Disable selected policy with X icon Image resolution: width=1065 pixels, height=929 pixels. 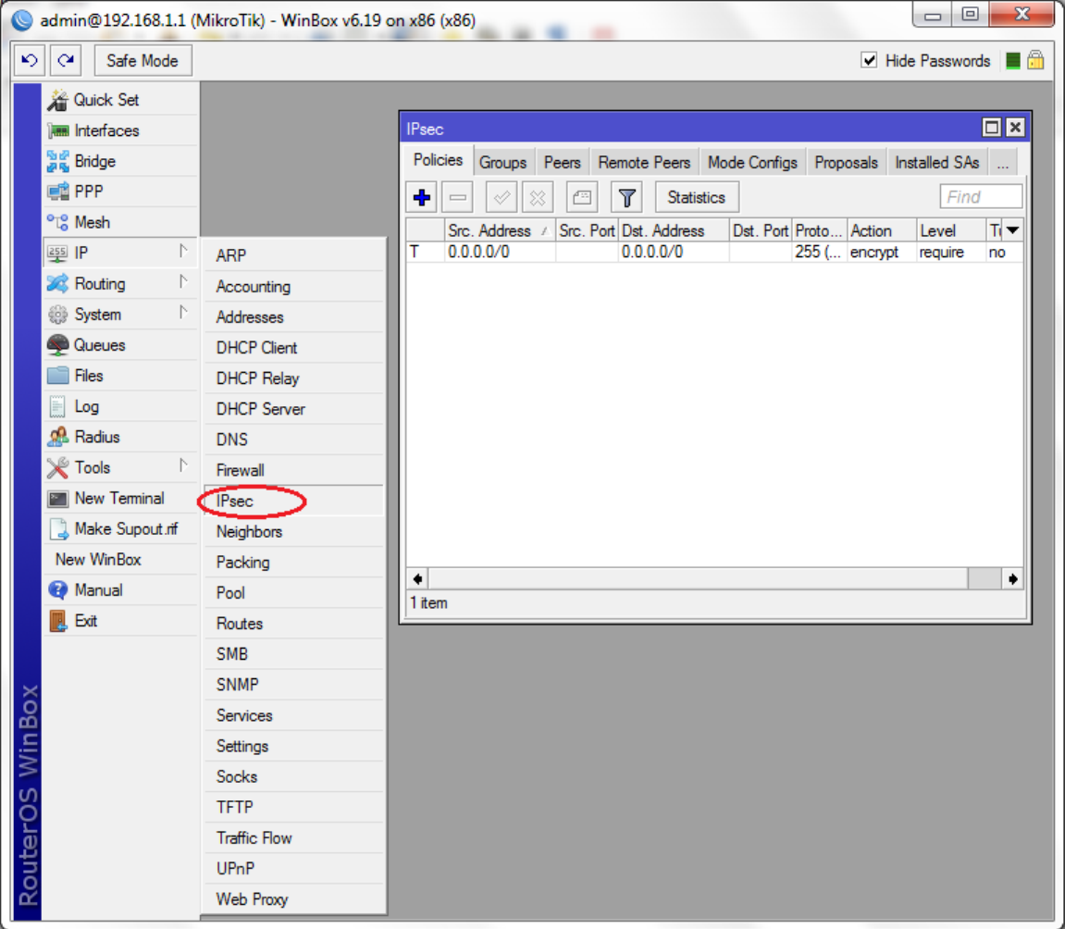(538, 198)
